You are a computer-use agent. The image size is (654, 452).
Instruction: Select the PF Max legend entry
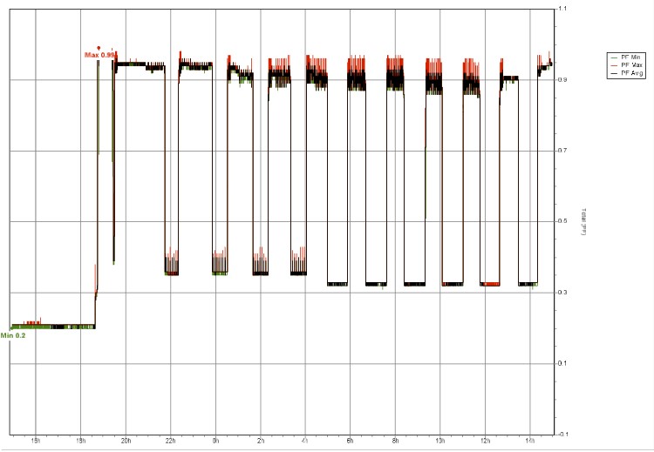(630, 65)
